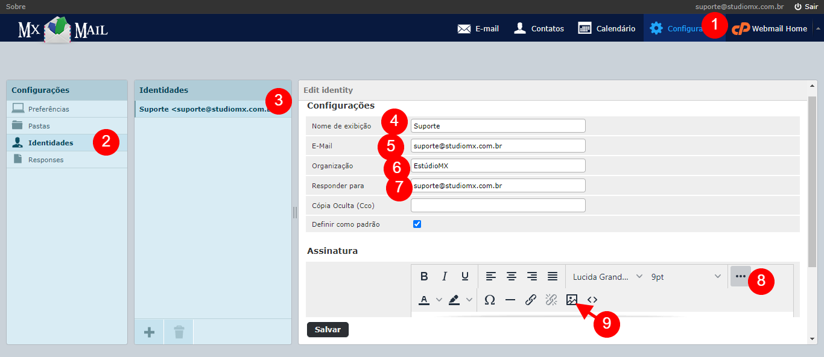Open the Calendário section
This screenshot has height=357, width=824.
click(606, 28)
